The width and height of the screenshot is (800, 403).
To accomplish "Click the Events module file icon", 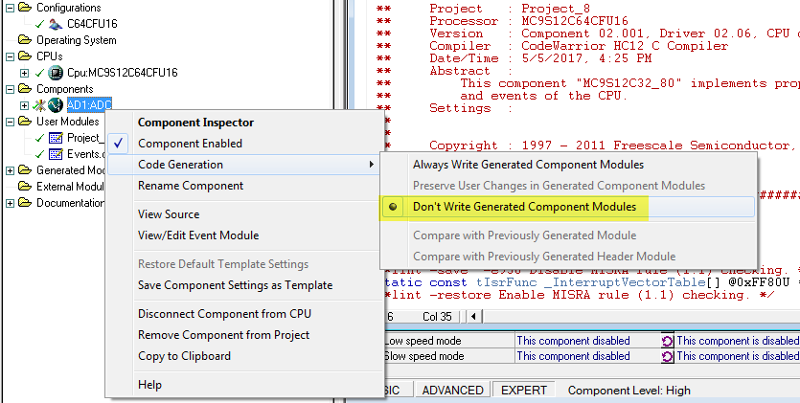I will click(56, 154).
